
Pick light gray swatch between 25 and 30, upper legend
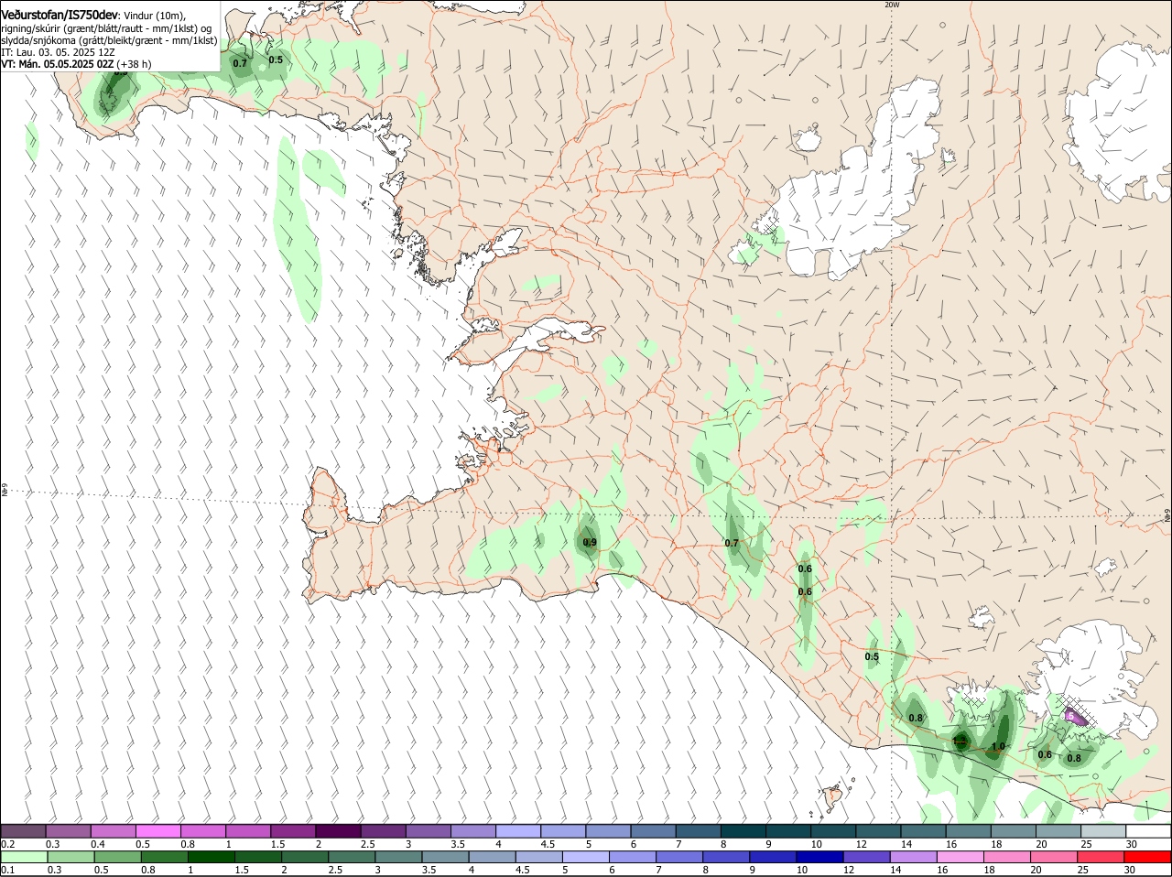pos(1103,830)
